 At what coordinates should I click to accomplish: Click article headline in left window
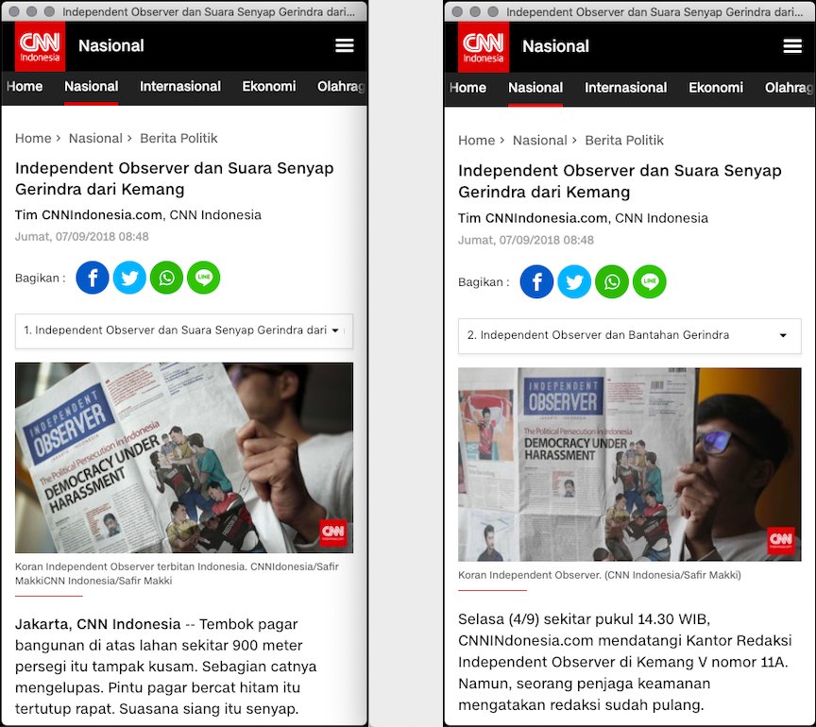click(x=174, y=178)
